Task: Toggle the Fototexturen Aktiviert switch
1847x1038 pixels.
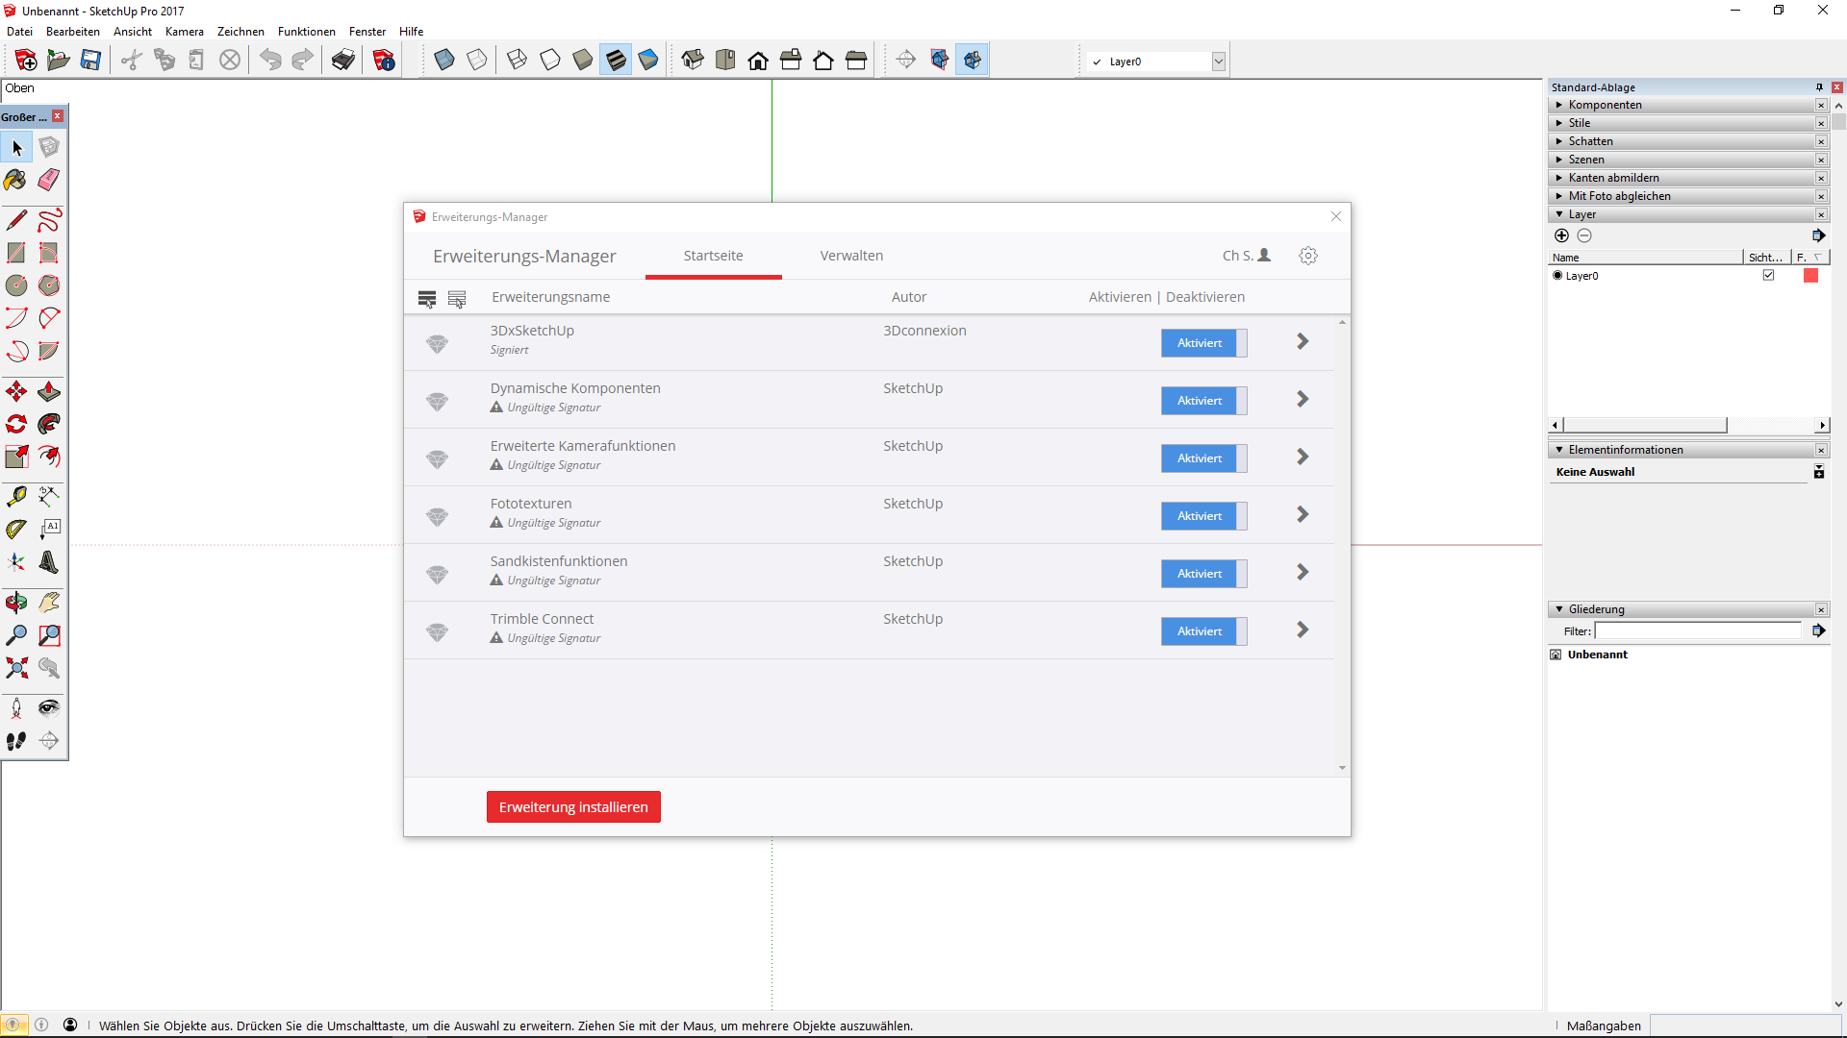Action: pyautogui.click(x=1203, y=516)
